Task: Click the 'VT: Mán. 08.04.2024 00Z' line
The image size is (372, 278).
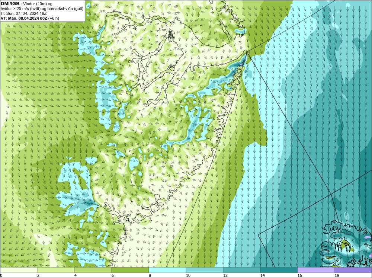Action: (x=24, y=18)
